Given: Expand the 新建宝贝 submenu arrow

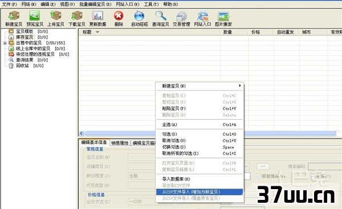Looking at the screenshot, I should click(x=240, y=86).
